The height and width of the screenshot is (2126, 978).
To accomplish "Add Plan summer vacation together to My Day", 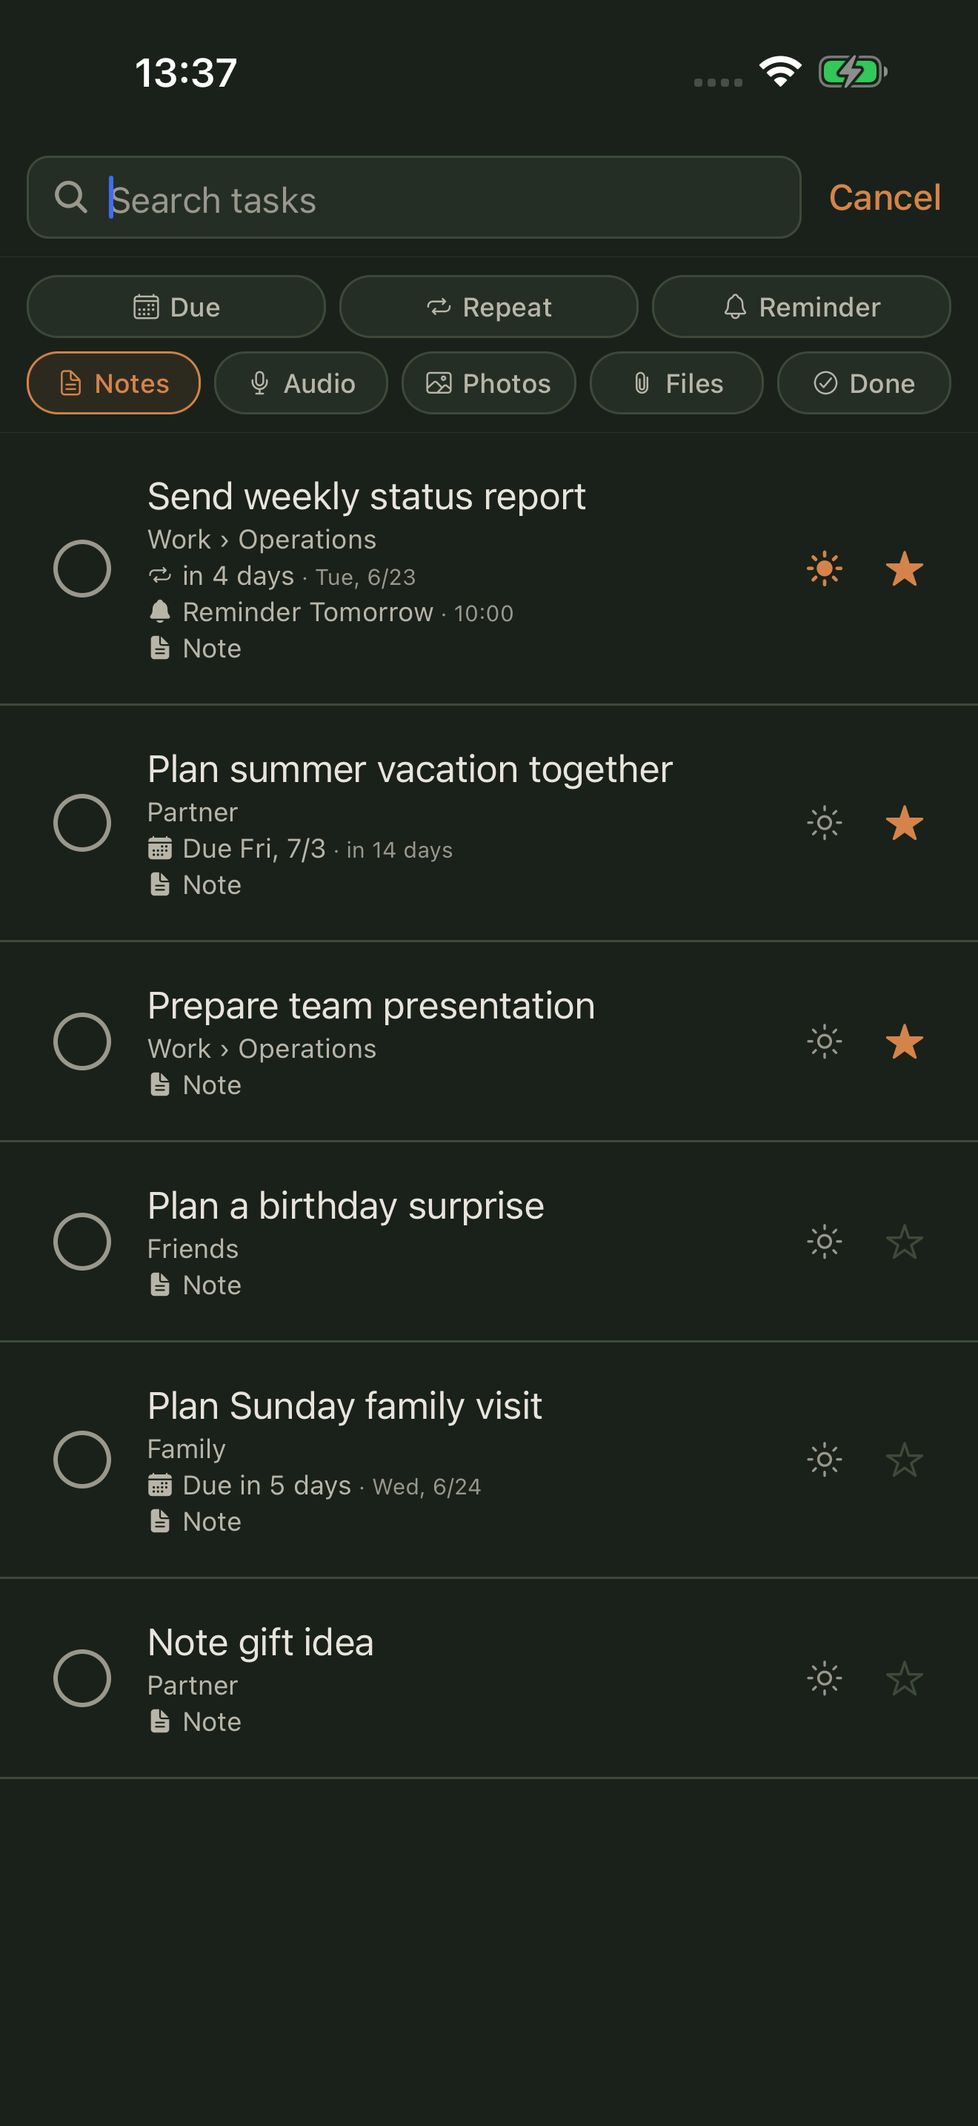I will tap(824, 823).
